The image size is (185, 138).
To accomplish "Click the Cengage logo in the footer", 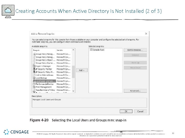I will click(16, 132).
